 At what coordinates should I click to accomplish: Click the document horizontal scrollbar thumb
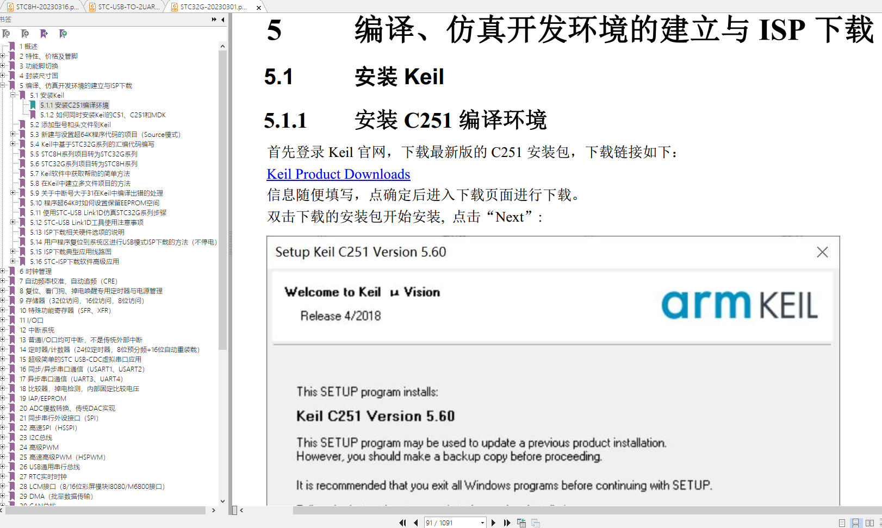(x=587, y=510)
